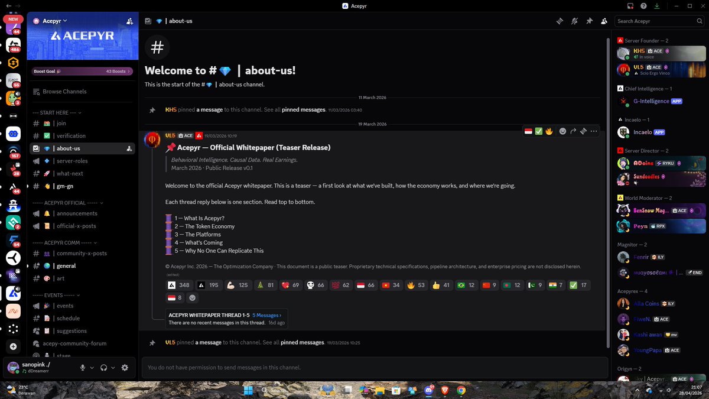Click the invite people icon beside Acepyr

pos(129,21)
